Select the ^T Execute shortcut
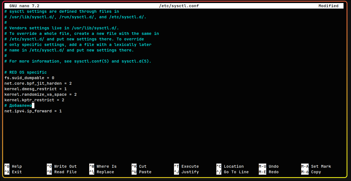351x181 pixels. coord(186,166)
